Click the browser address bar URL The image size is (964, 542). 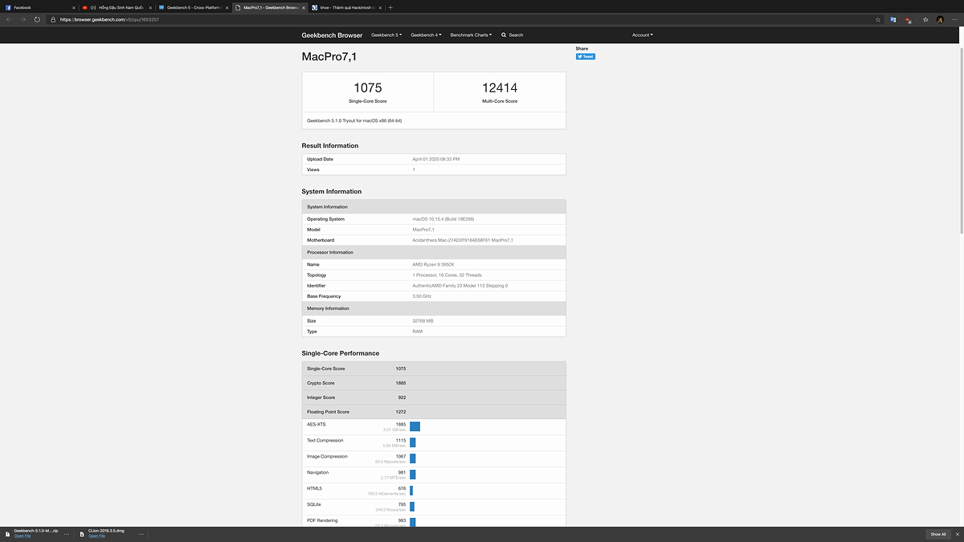[109, 19]
